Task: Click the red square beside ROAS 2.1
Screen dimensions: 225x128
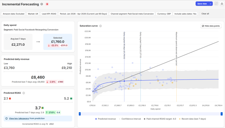Action: coord(10,98)
